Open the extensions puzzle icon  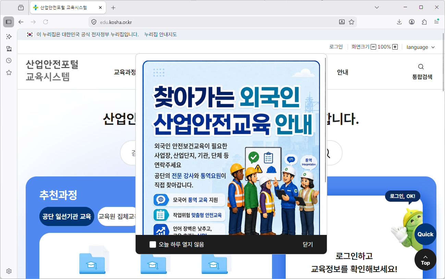[x=424, y=22]
